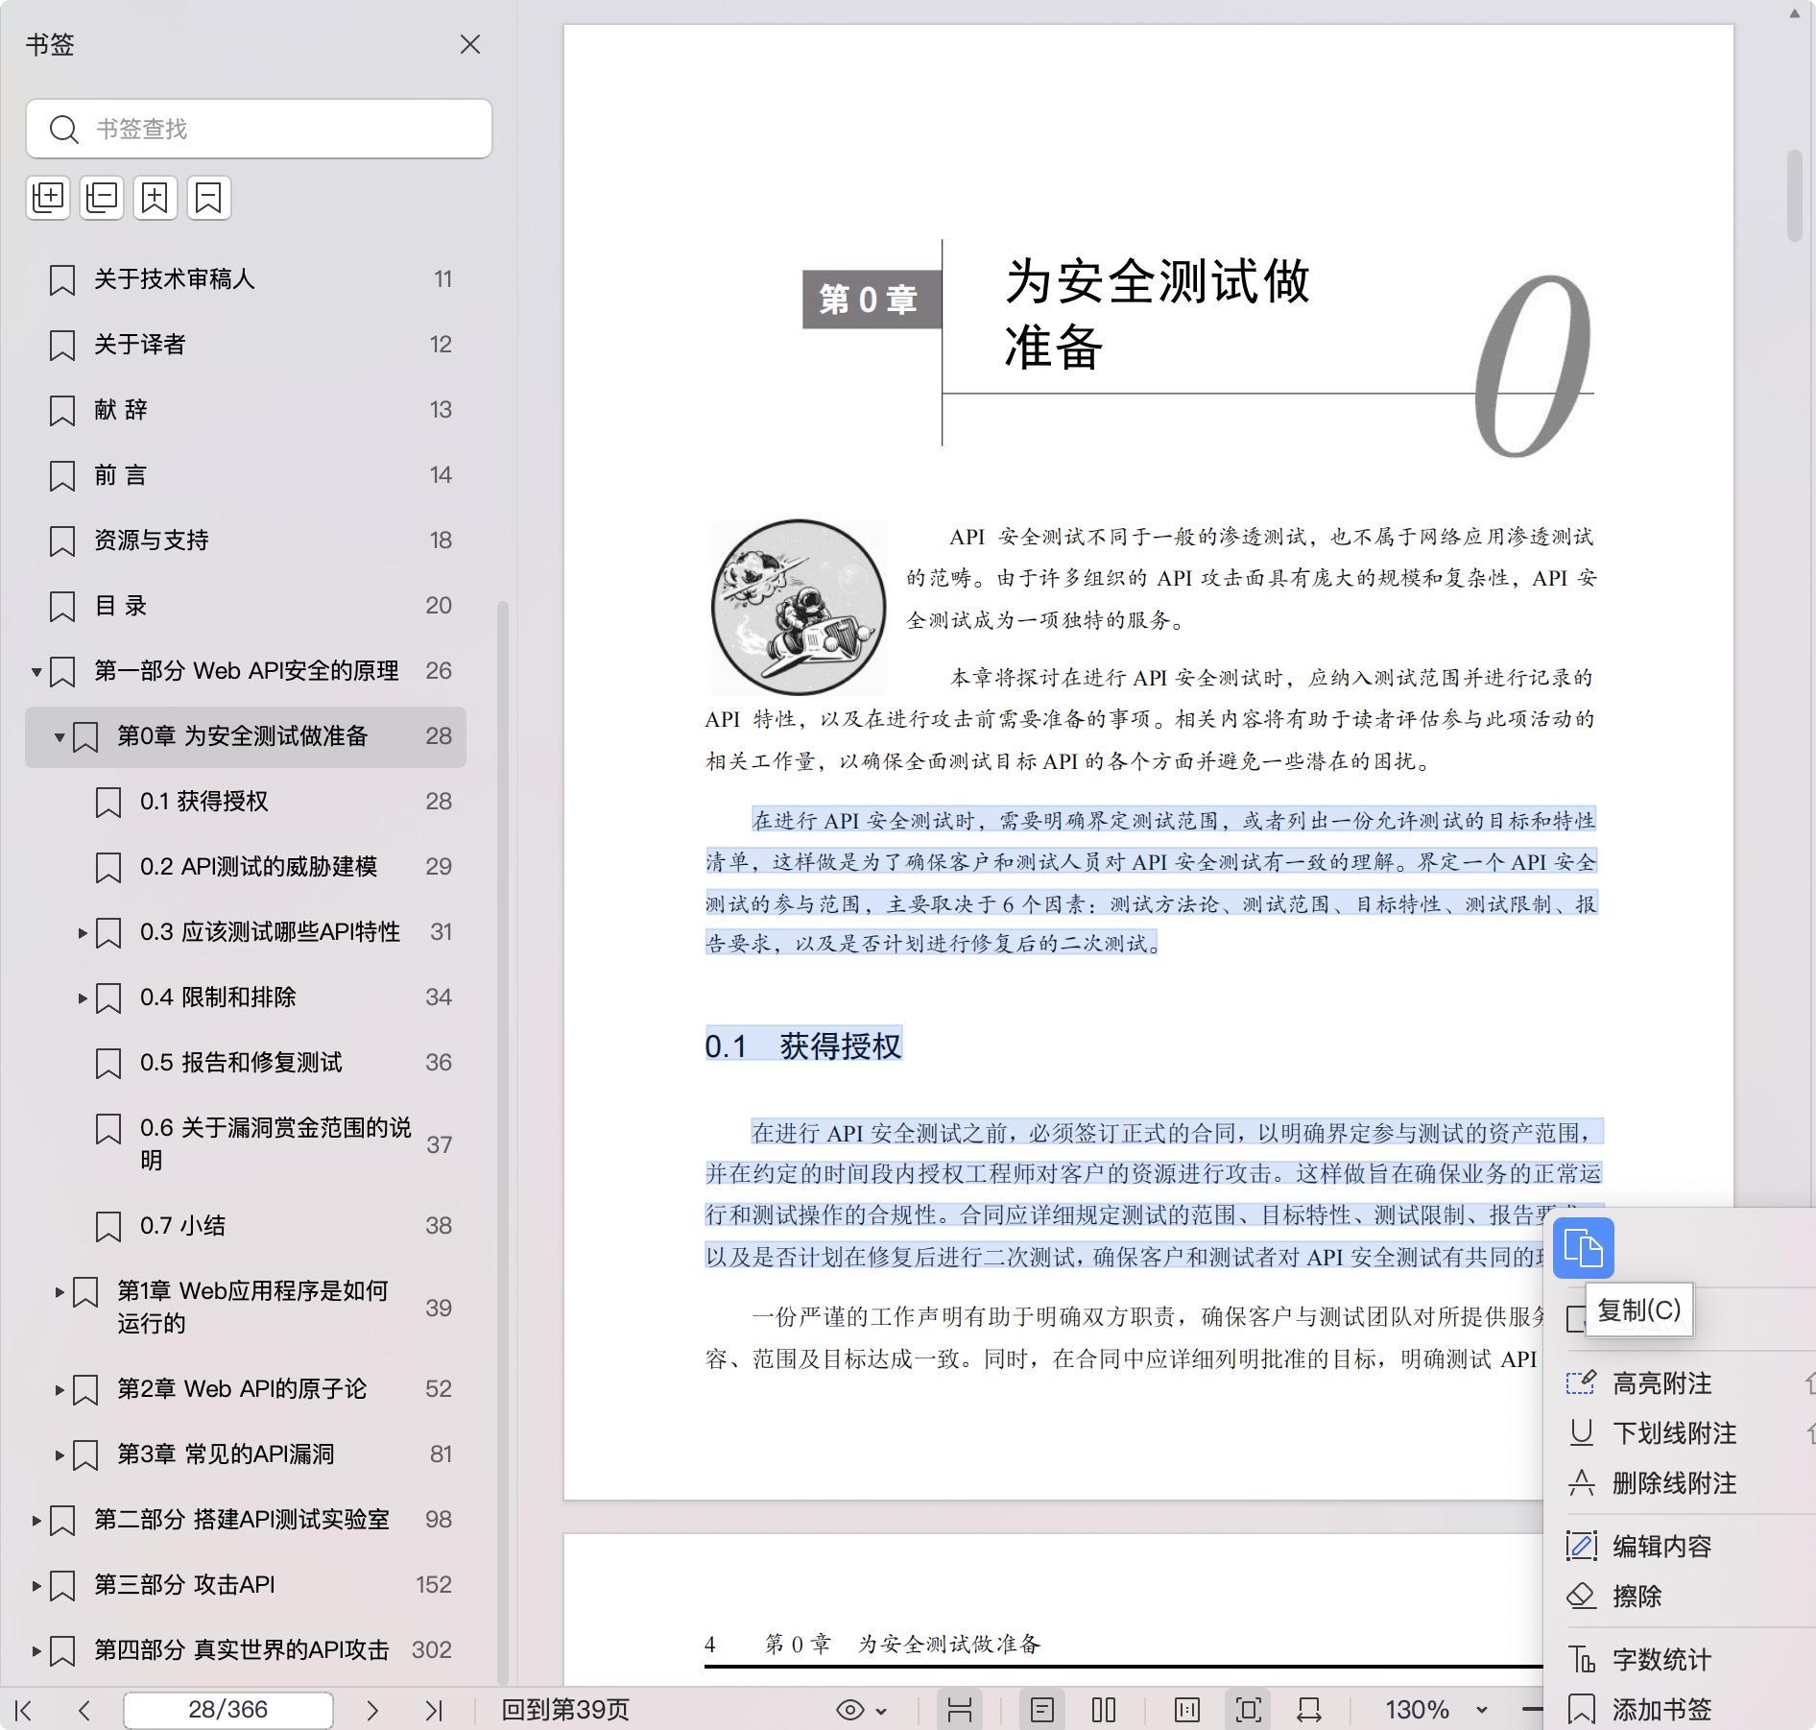Click the blue copy icon in context menu
The width and height of the screenshot is (1816, 1730).
coord(1583,1248)
